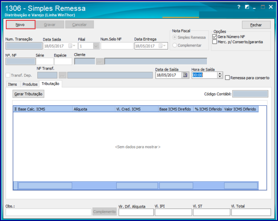Image resolution: width=278 pixels, height=221 pixels.
Task: Click the Obs. text field
Action: tap(49, 212)
